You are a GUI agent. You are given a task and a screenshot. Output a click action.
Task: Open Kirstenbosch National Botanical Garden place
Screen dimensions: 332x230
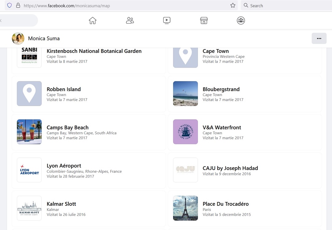(94, 51)
